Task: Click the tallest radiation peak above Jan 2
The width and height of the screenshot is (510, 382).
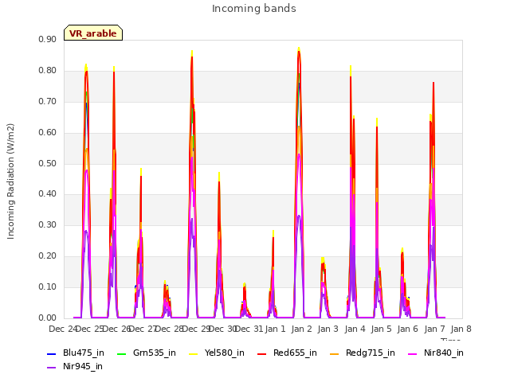Action: pos(299,49)
